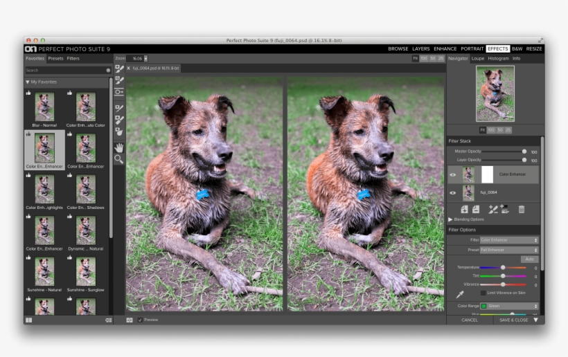Hide the fuji_0064 base layer
Screen dimensions: 568x357
[453, 193]
